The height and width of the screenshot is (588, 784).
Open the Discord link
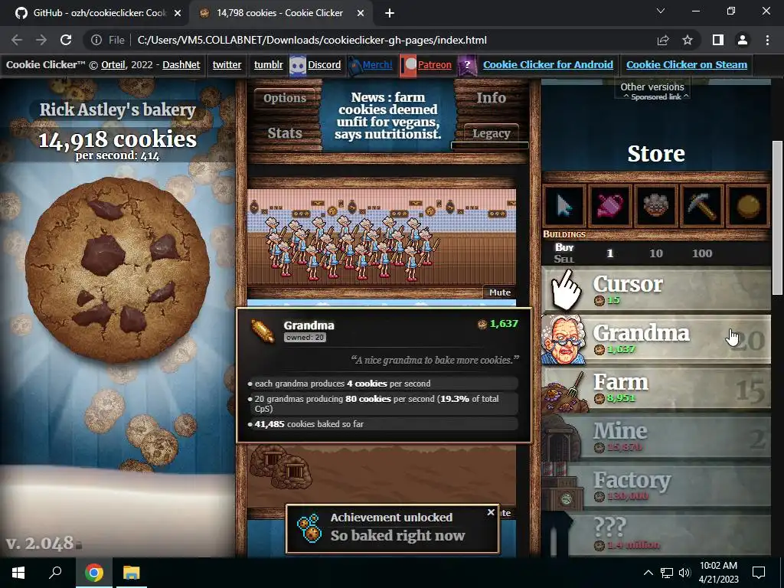pos(324,64)
